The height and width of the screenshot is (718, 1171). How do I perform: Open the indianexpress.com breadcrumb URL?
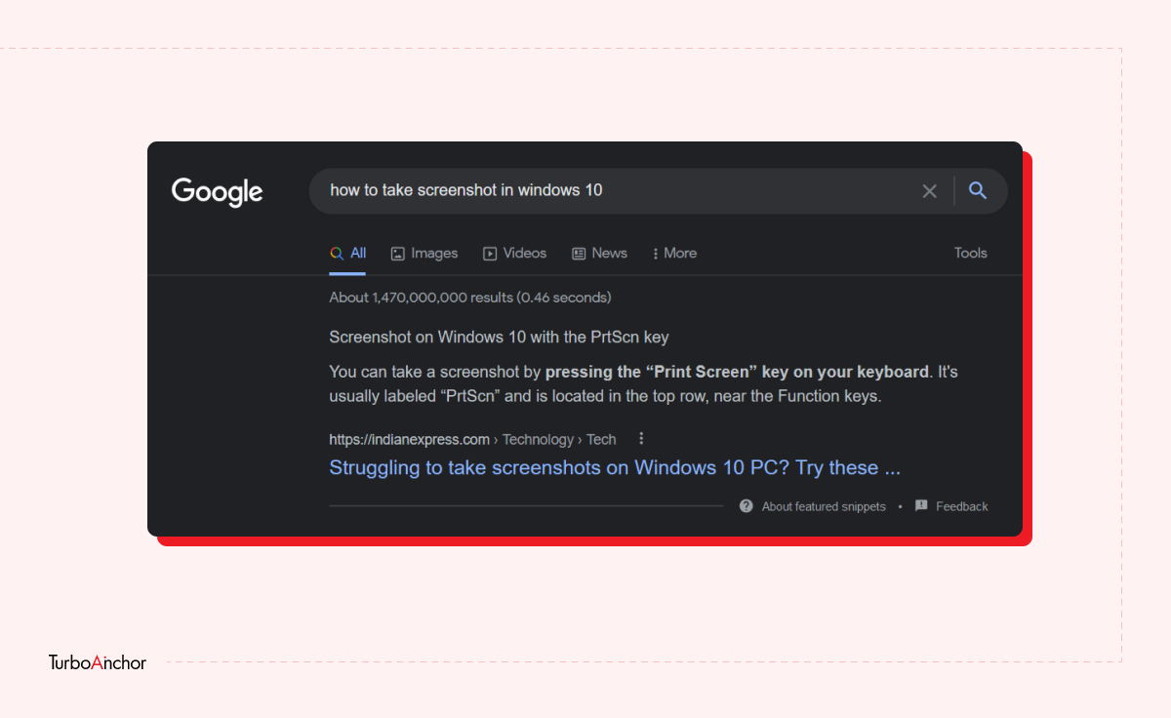coord(472,439)
